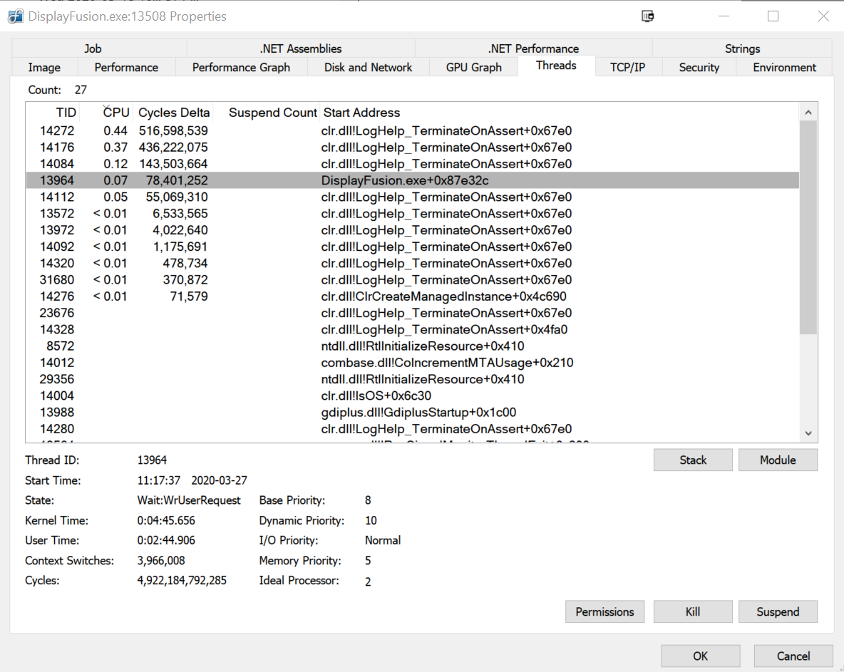The image size is (844, 672).
Task: Click the DisplayFusion icon in the title bar
Action: pyautogui.click(x=16, y=16)
